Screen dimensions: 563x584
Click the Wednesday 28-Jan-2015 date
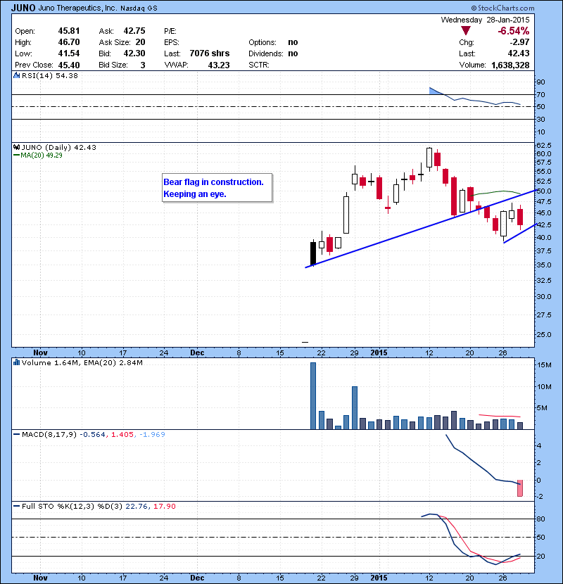[x=485, y=20]
